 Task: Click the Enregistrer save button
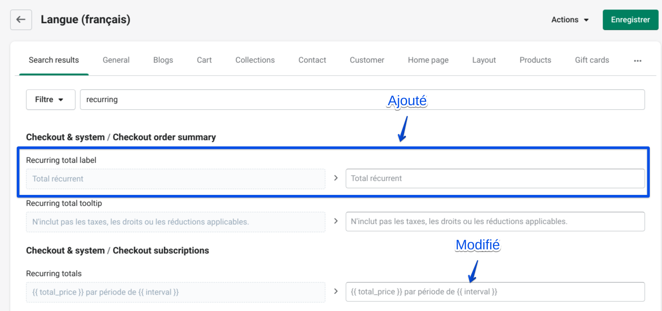[x=630, y=20]
